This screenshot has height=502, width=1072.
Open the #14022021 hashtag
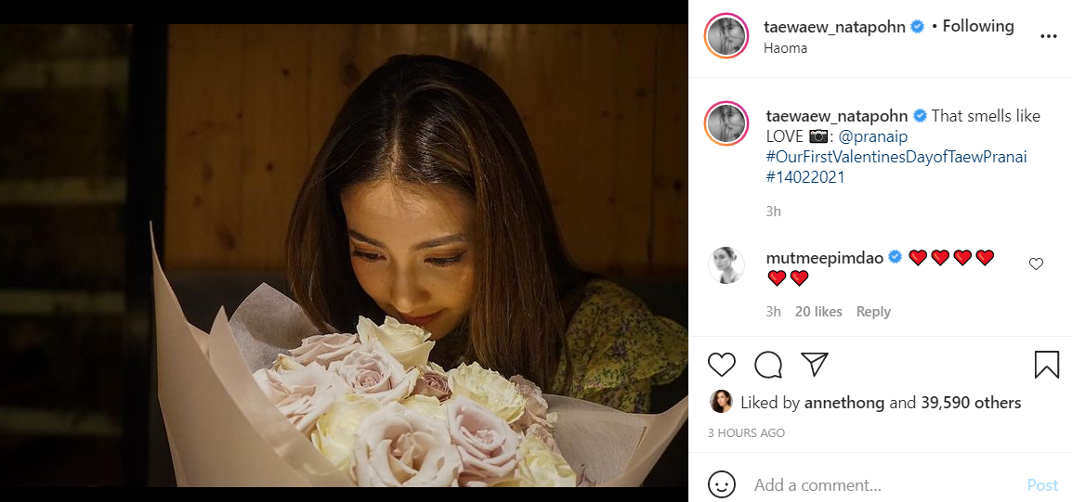(x=805, y=177)
